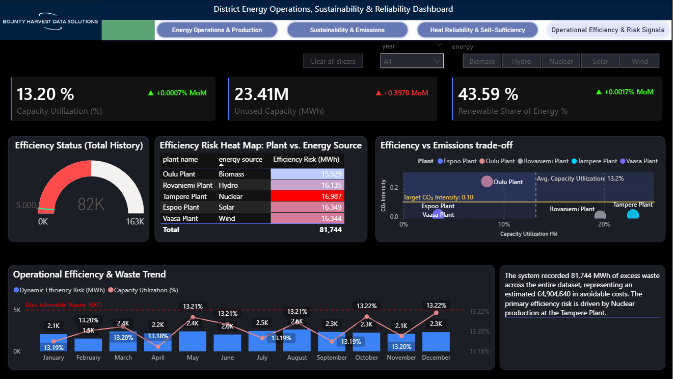Open the Sustainability & Emissions tab
The height and width of the screenshot is (379, 673).
tap(347, 30)
